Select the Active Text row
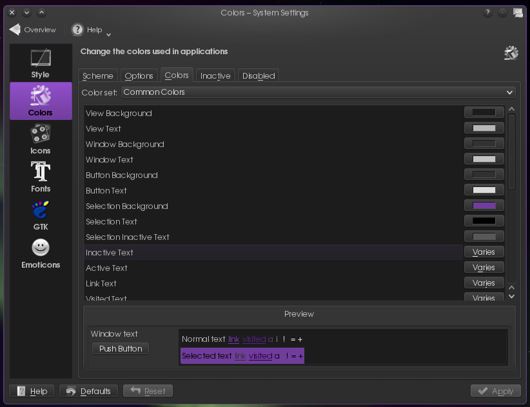 [x=273, y=268]
